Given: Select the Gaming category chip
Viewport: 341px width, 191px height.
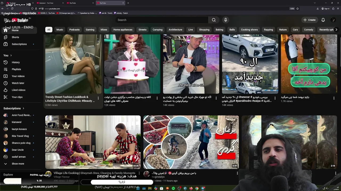Looking at the screenshot, I should tap(90, 30).
